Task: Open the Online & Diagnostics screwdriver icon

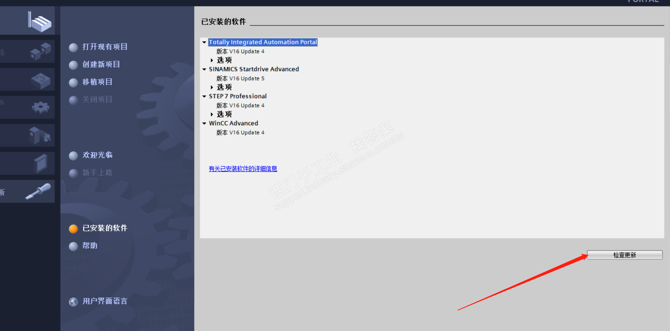Action: [38, 191]
